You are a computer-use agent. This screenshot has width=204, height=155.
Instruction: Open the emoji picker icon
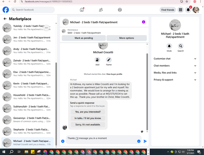[139, 141]
